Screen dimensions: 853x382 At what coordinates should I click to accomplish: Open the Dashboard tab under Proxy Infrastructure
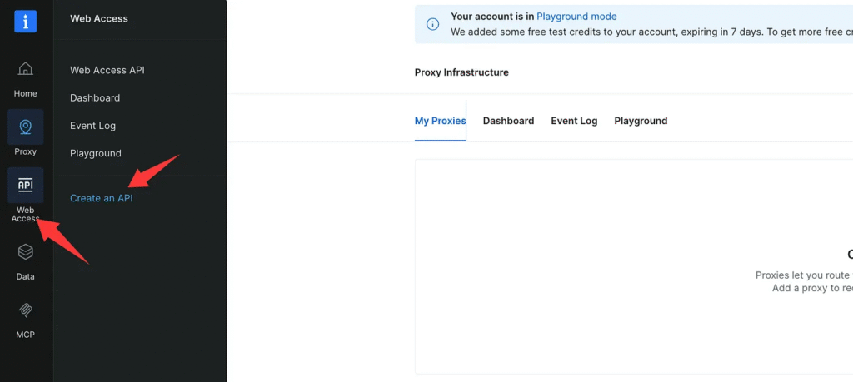tap(508, 121)
